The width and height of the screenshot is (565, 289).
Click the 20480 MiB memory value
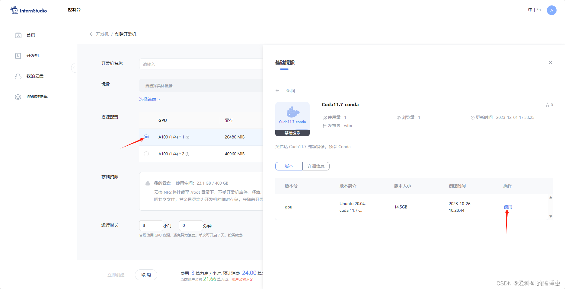pos(235,137)
